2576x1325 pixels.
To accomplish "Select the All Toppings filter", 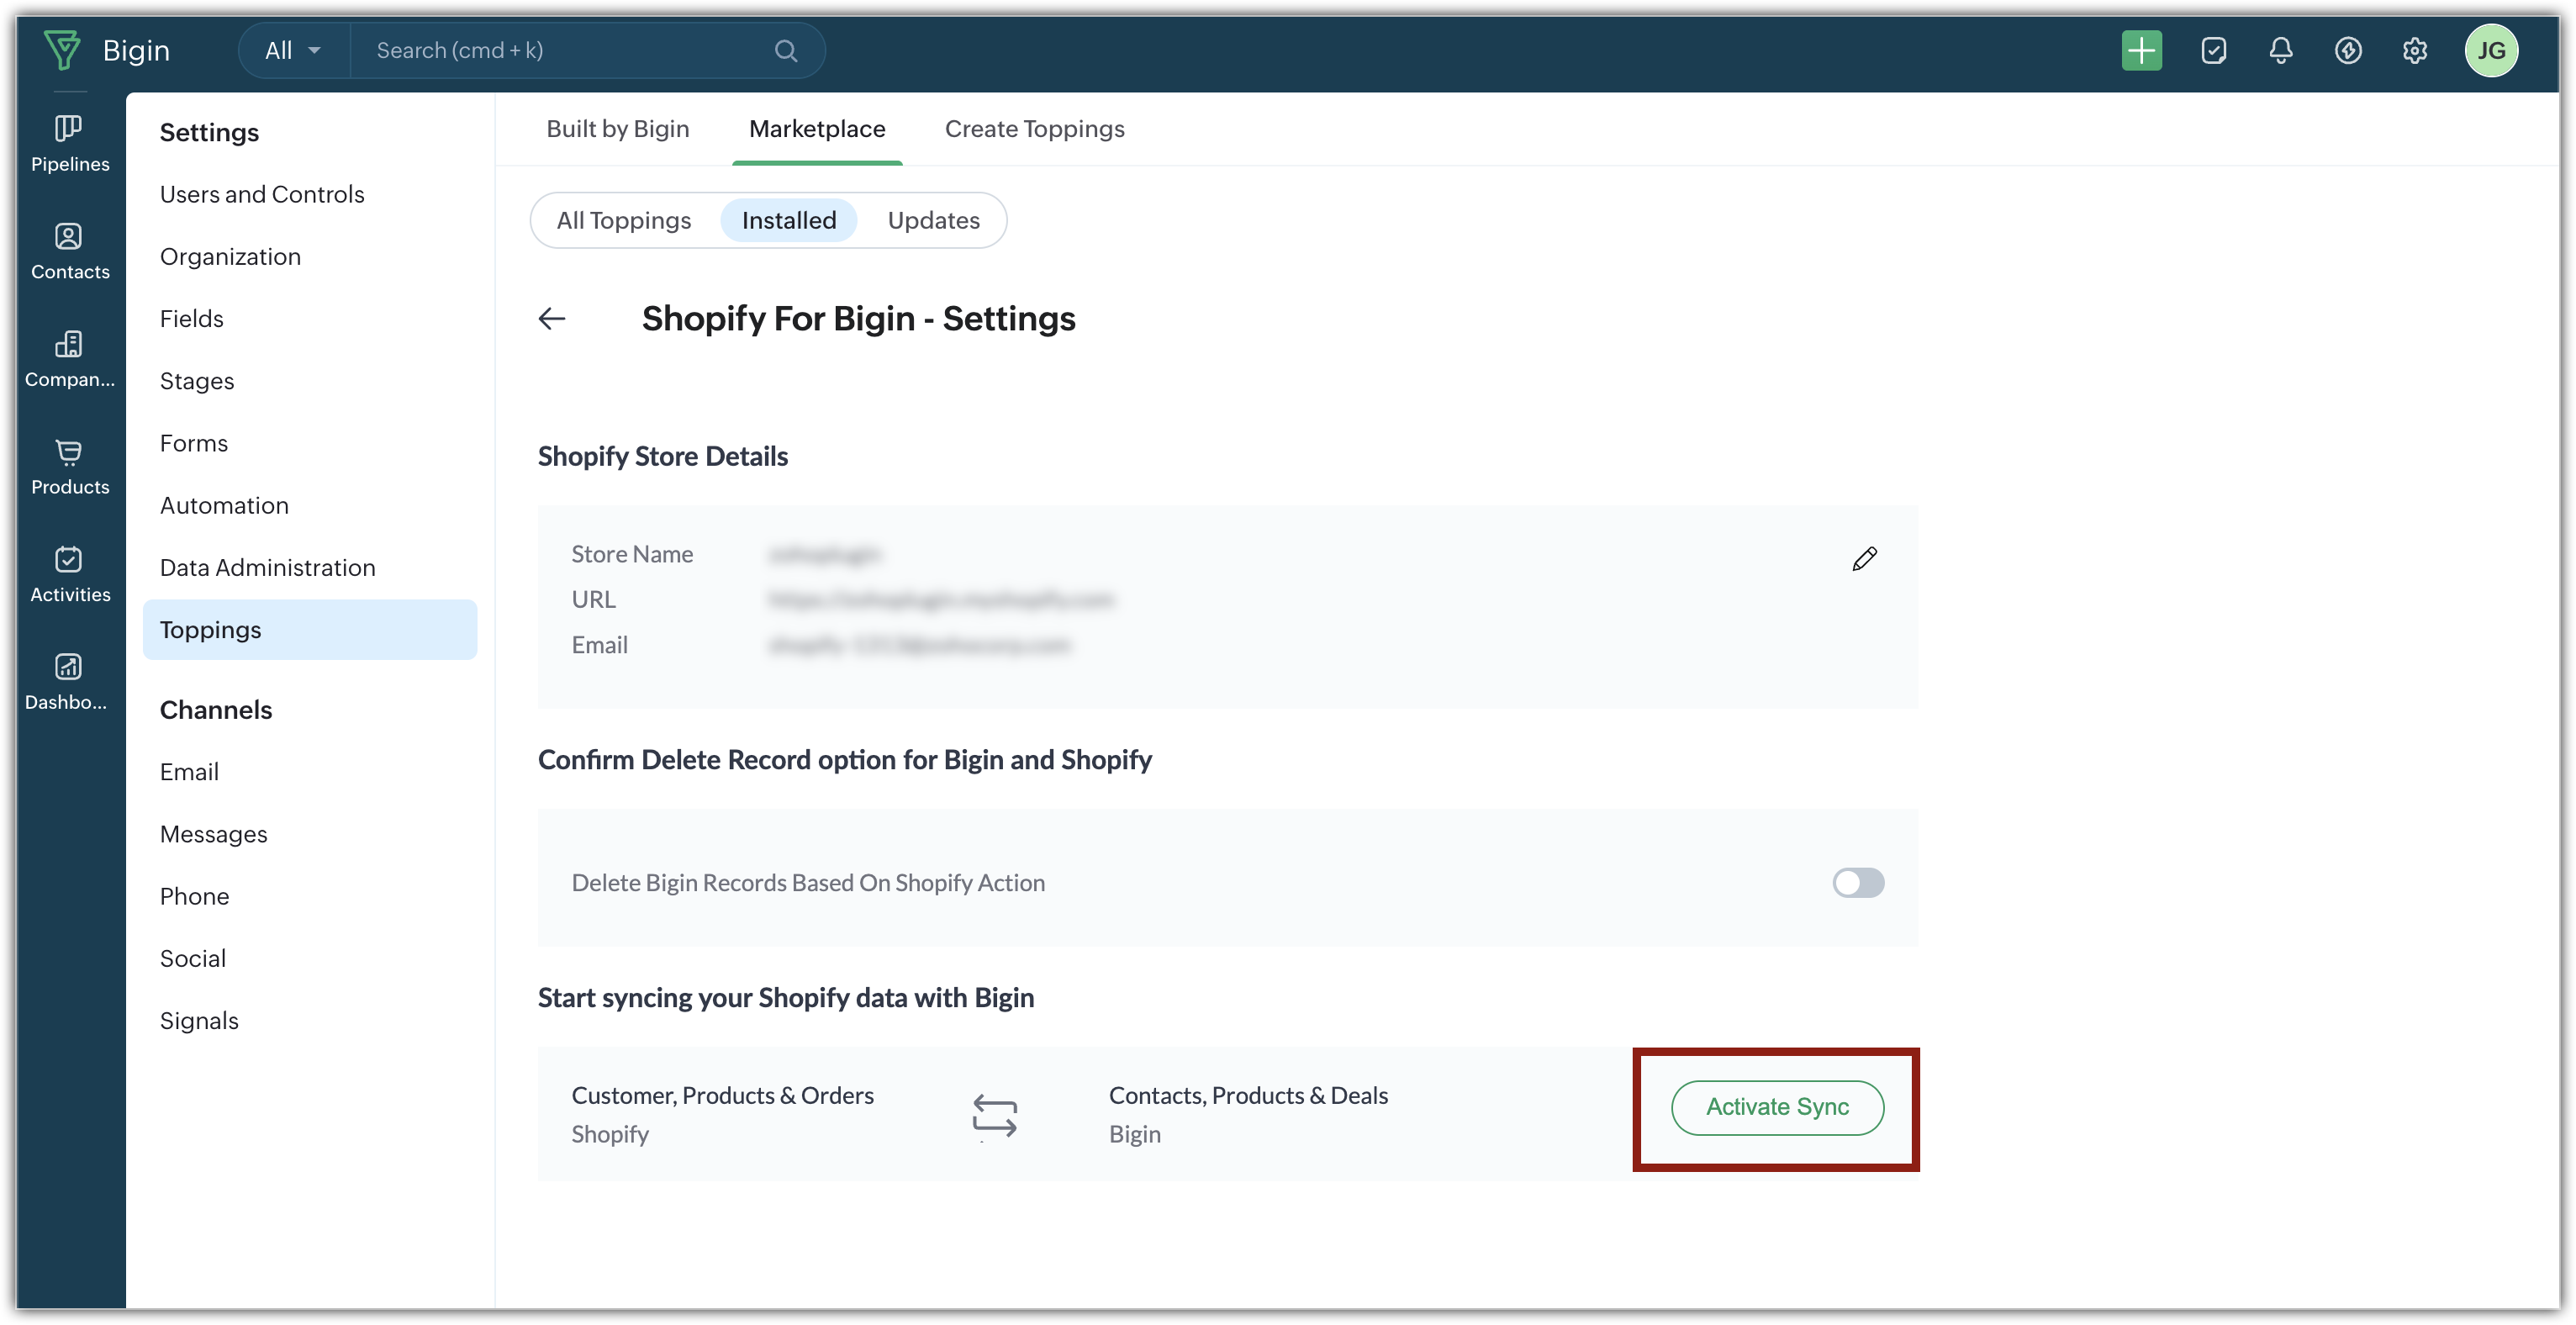I will click(x=624, y=221).
